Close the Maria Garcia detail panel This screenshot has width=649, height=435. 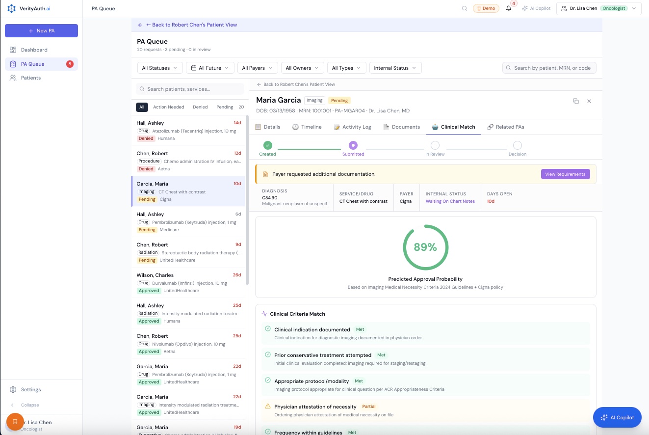click(589, 101)
